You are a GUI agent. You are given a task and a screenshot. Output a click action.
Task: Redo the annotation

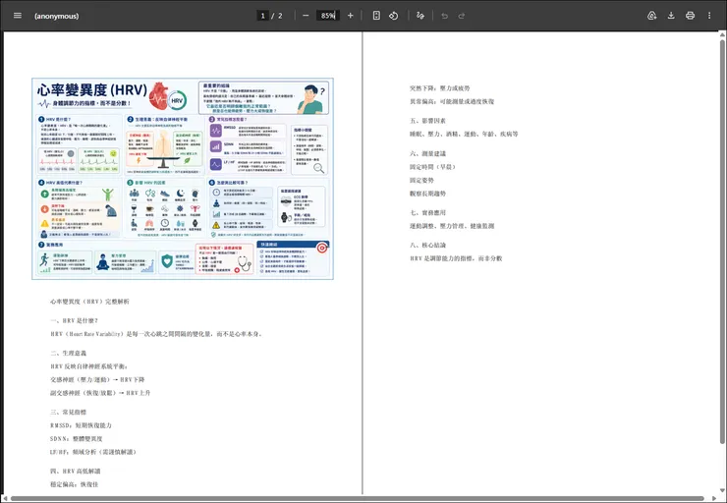(x=462, y=16)
